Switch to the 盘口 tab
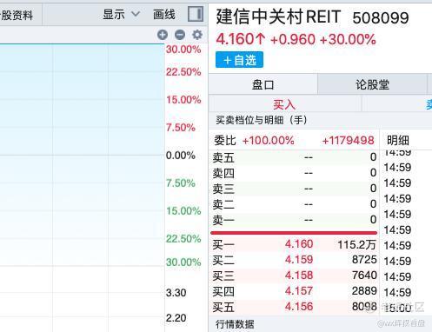The height and width of the screenshot is (332, 432). [x=263, y=84]
